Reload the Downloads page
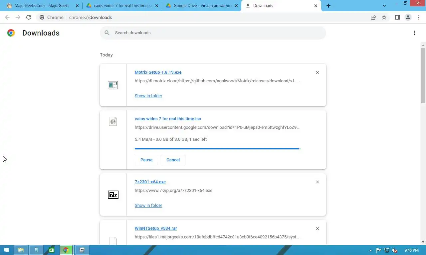Viewport: 426px width, 255px height. (29, 17)
